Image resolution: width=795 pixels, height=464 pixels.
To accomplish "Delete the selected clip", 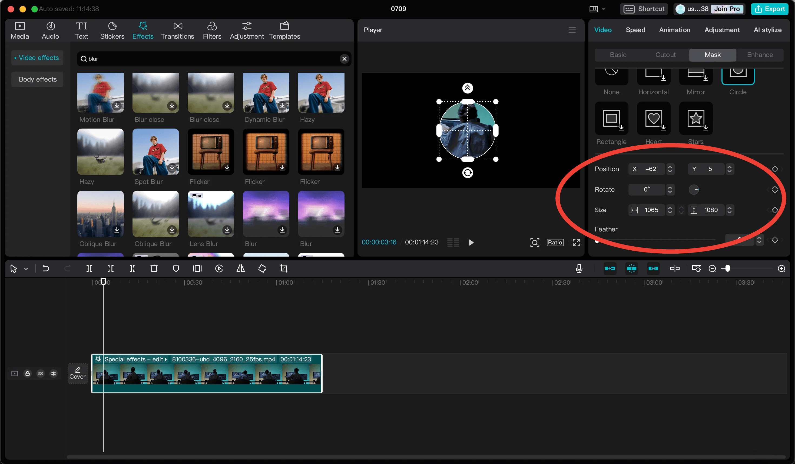I will [x=154, y=268].
